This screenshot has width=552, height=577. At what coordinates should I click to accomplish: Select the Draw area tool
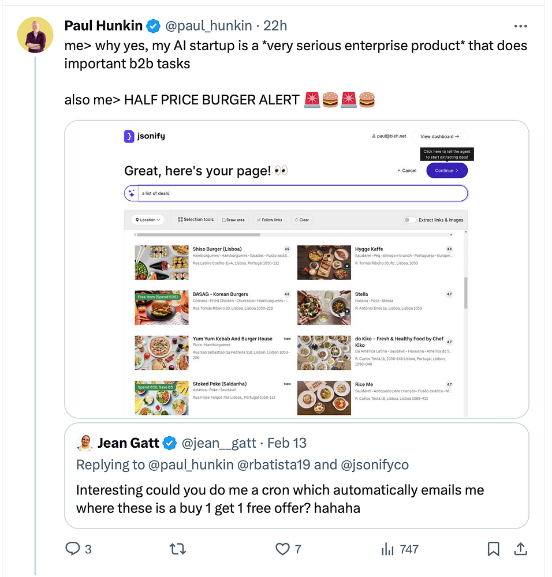click(233, 220)
